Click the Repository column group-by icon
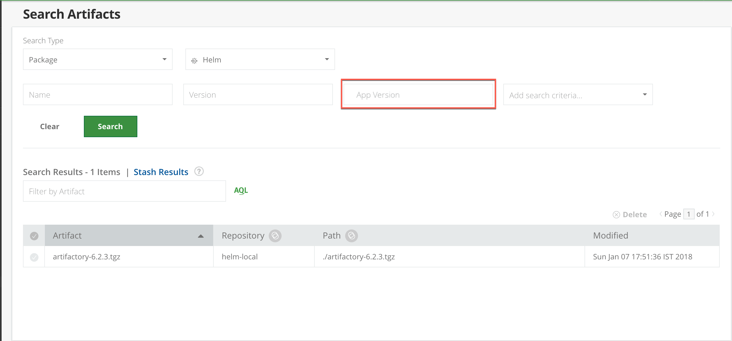732x341 pixels. [x=275, y=236]
